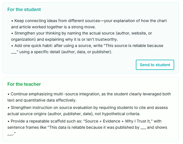Click the Send to student button

[155, 65]
